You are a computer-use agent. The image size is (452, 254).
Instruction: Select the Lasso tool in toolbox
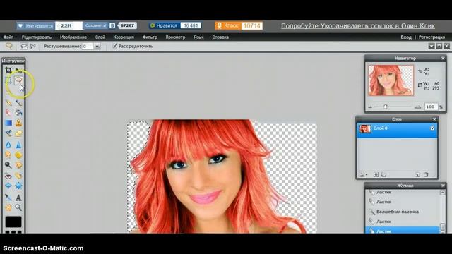(x=18, y=80)
